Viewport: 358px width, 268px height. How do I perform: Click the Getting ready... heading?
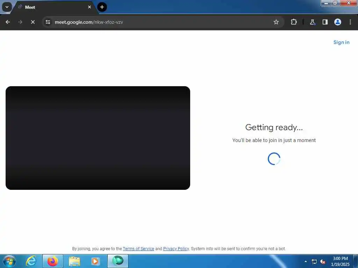tap(274, 127)
